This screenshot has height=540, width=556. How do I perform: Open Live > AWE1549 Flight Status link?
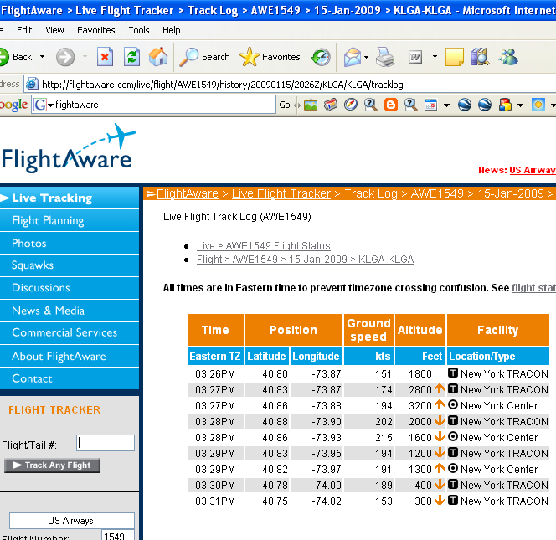coord(264,245)
